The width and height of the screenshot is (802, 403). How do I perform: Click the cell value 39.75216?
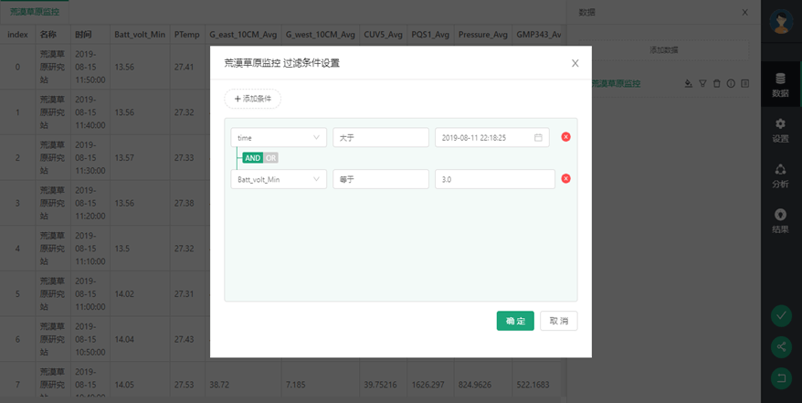(381, 385)
